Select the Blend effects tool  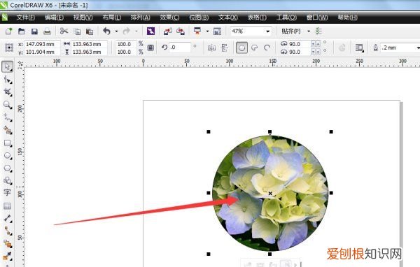(7, 244)
